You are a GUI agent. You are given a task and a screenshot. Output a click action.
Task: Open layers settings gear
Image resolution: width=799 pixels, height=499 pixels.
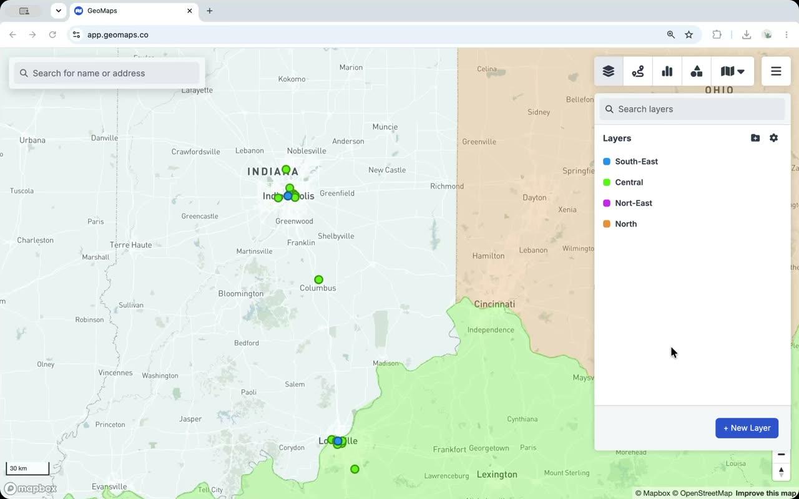[x=774, y=138]
